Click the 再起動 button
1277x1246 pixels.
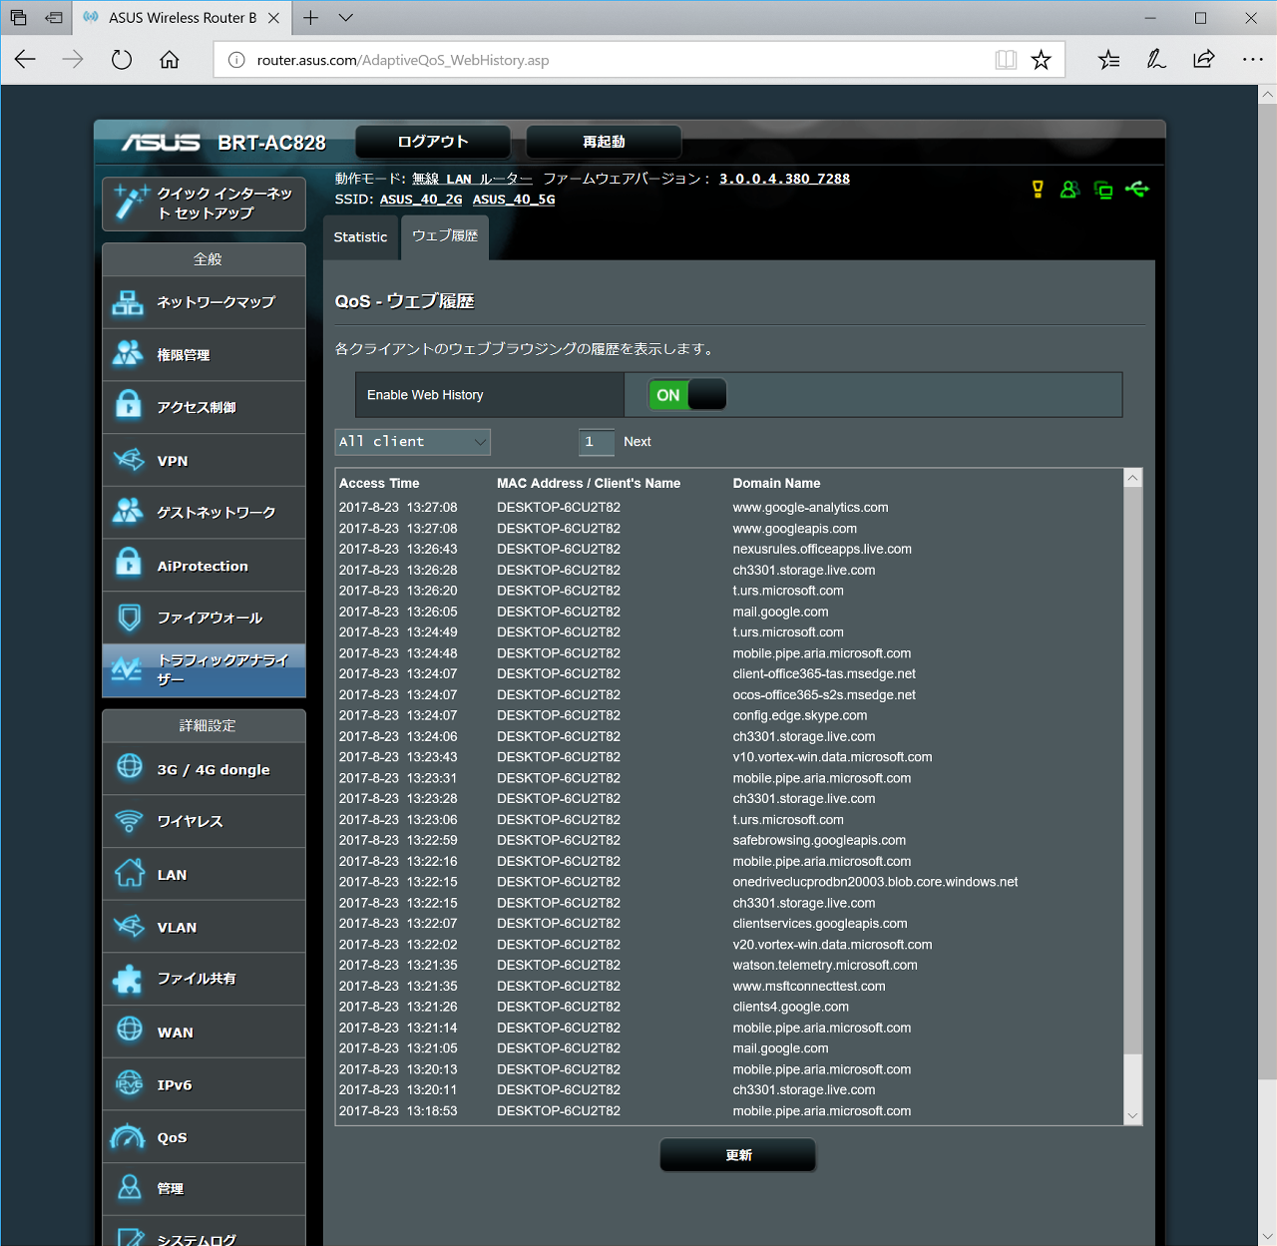pyautogui.click(x=604, y=142)
